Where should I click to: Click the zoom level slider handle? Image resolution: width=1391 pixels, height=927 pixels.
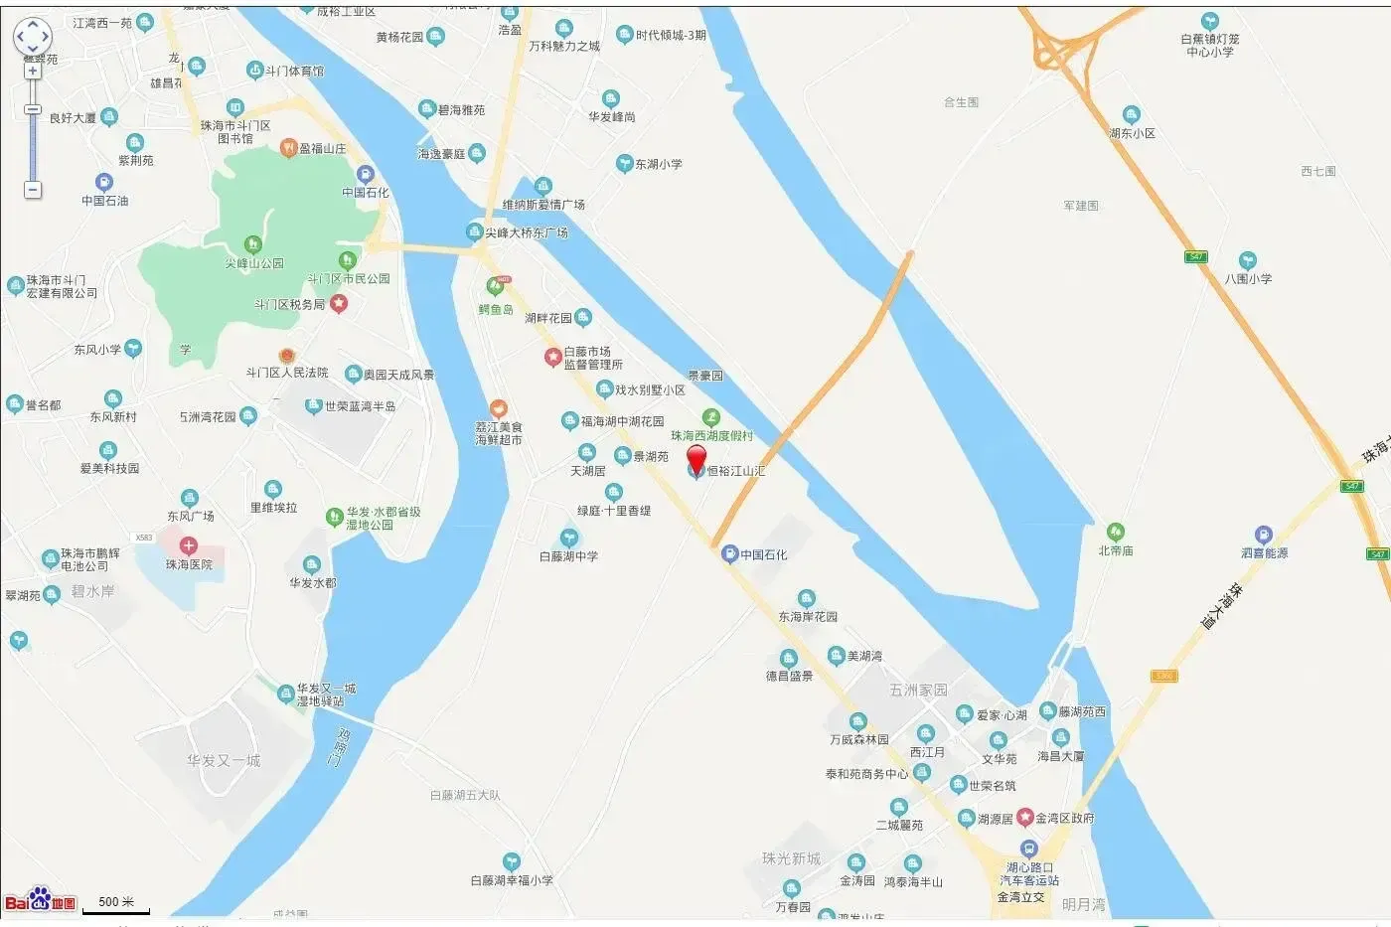[33, 109]
